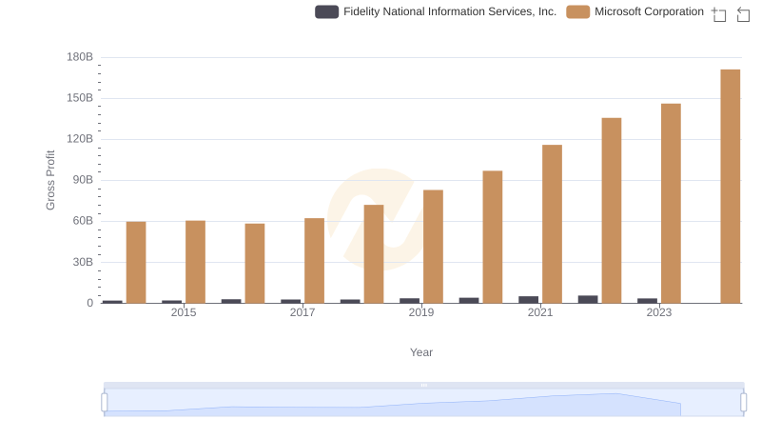Click the 90B y-axis label

[83, 180]
